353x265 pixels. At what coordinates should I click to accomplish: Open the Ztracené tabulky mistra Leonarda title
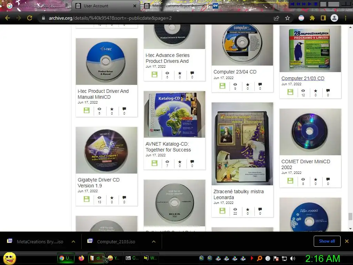239,195
